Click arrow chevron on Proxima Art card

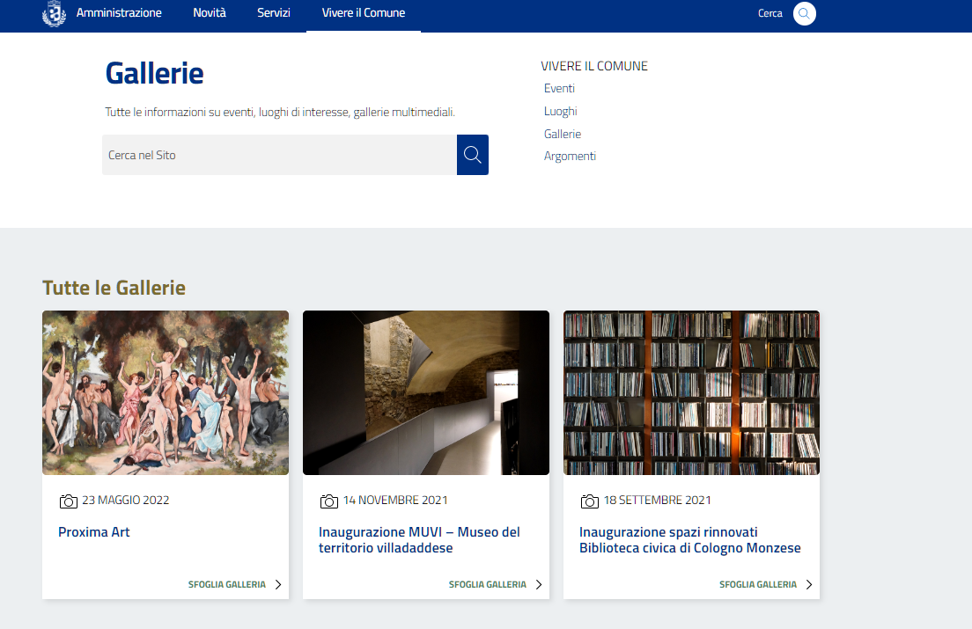point(278,584)
